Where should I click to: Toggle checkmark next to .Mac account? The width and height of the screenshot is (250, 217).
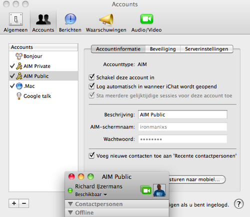point(12,86)
